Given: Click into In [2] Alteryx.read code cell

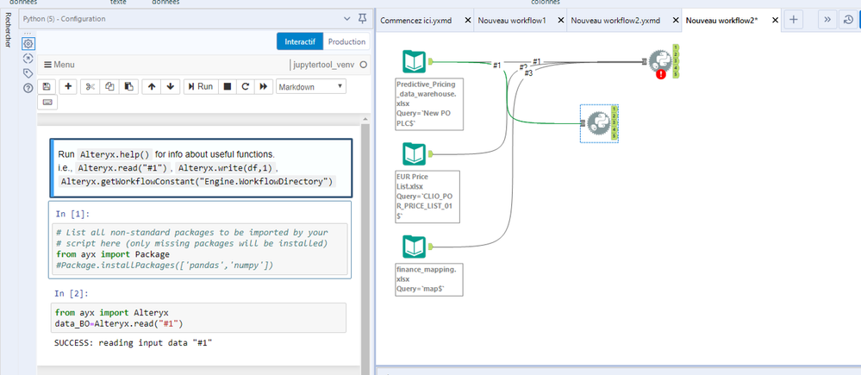Looking at the screenshot, I should pyautogui.click(x=199, y=317).
